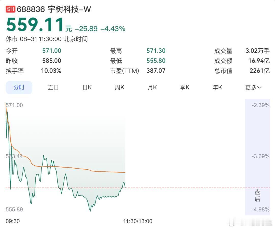Open the 周K weekly candlestick tab
This screenshot has width=275, height=229.
pyautogui.click(x=119, y=87)
